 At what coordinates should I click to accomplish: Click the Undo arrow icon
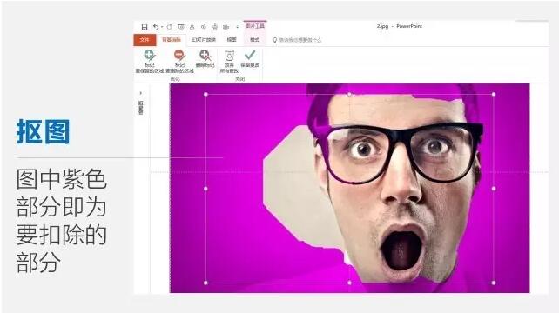[156, 27]
